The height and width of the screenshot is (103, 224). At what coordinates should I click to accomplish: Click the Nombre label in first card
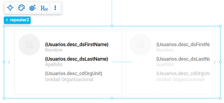tap(54, 50)
